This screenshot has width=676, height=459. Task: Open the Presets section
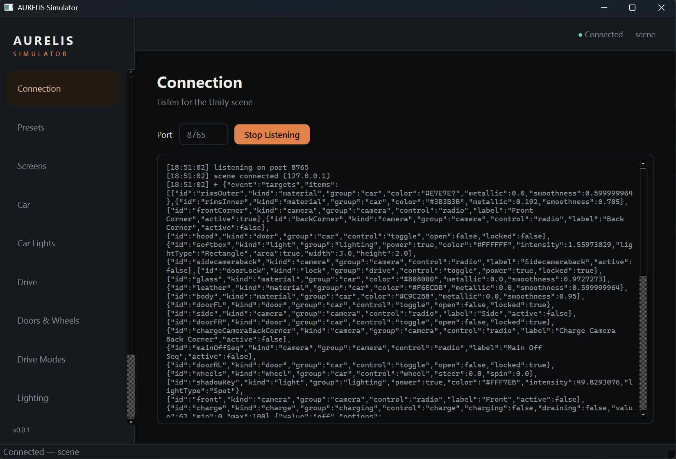coord(64,127)
